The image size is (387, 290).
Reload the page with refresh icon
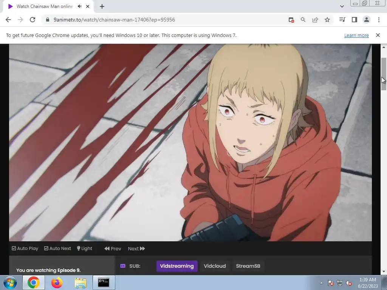click(33, 20)
